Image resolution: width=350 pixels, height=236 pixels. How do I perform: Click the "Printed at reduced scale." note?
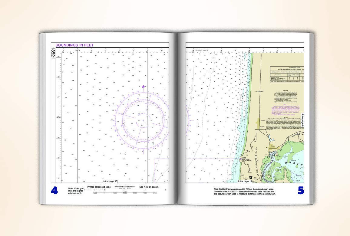(99, 187)
